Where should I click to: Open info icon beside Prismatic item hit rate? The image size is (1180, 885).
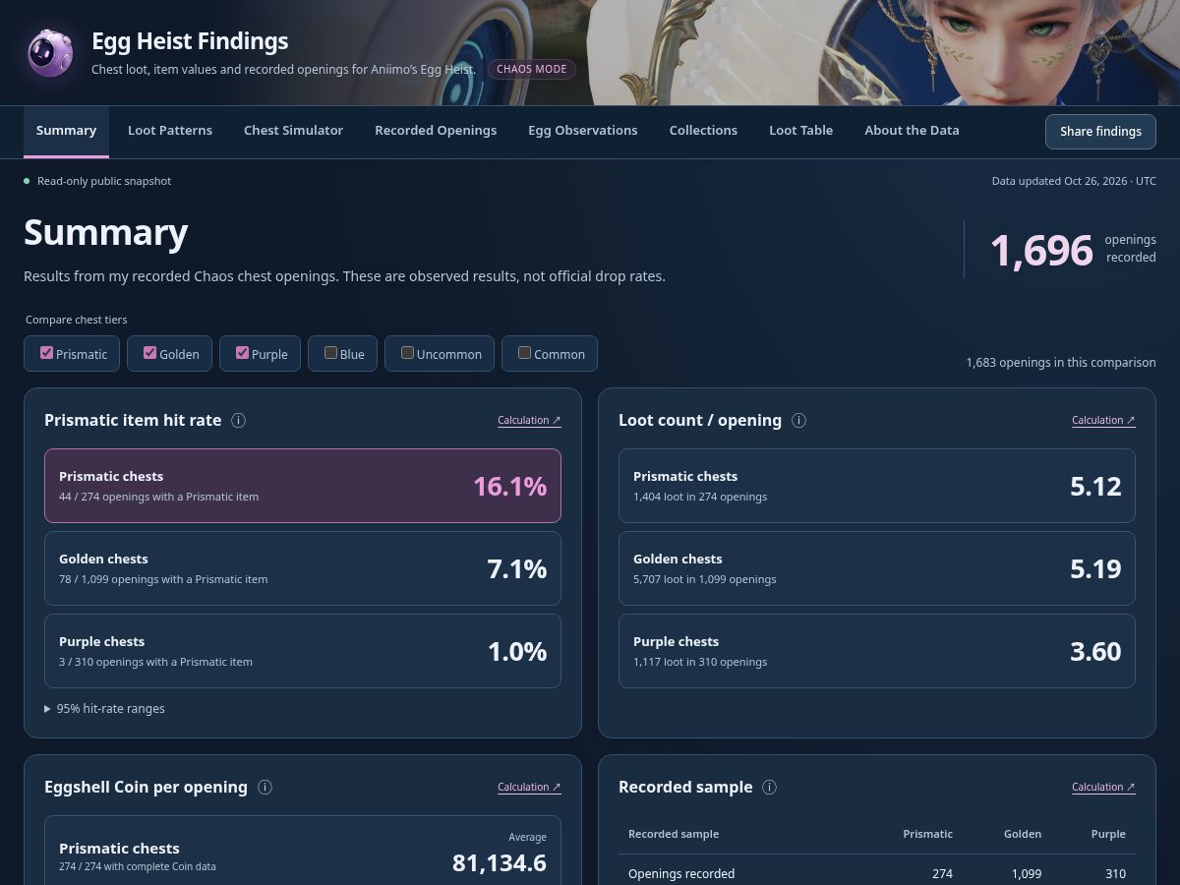(x=238, y=420)
